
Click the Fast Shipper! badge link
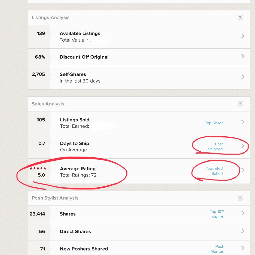215,147
